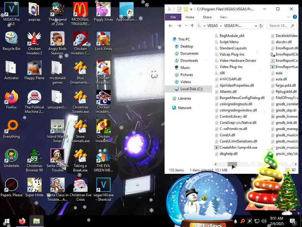Viewport: 302px width, 227px height.
Task: Open The Political Machine 2020 icon
Action: (x=34, y=102)
